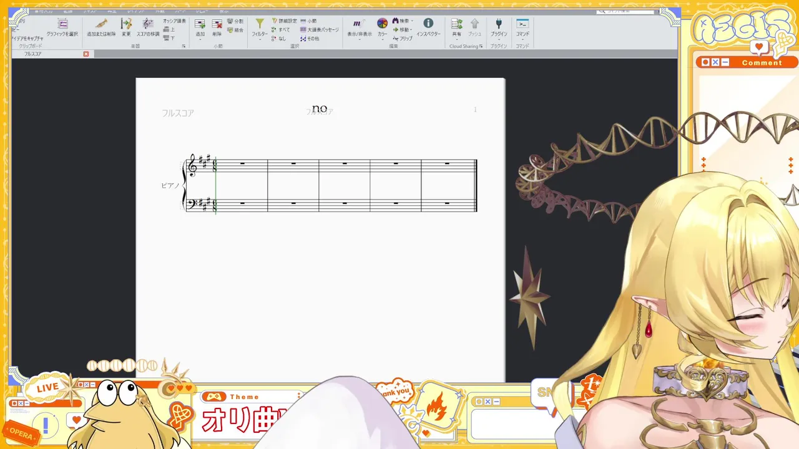Viewport: 799px width, 449px height.
Task: Select ossia staff Above (上) option
Action: [x=169, y=29]
